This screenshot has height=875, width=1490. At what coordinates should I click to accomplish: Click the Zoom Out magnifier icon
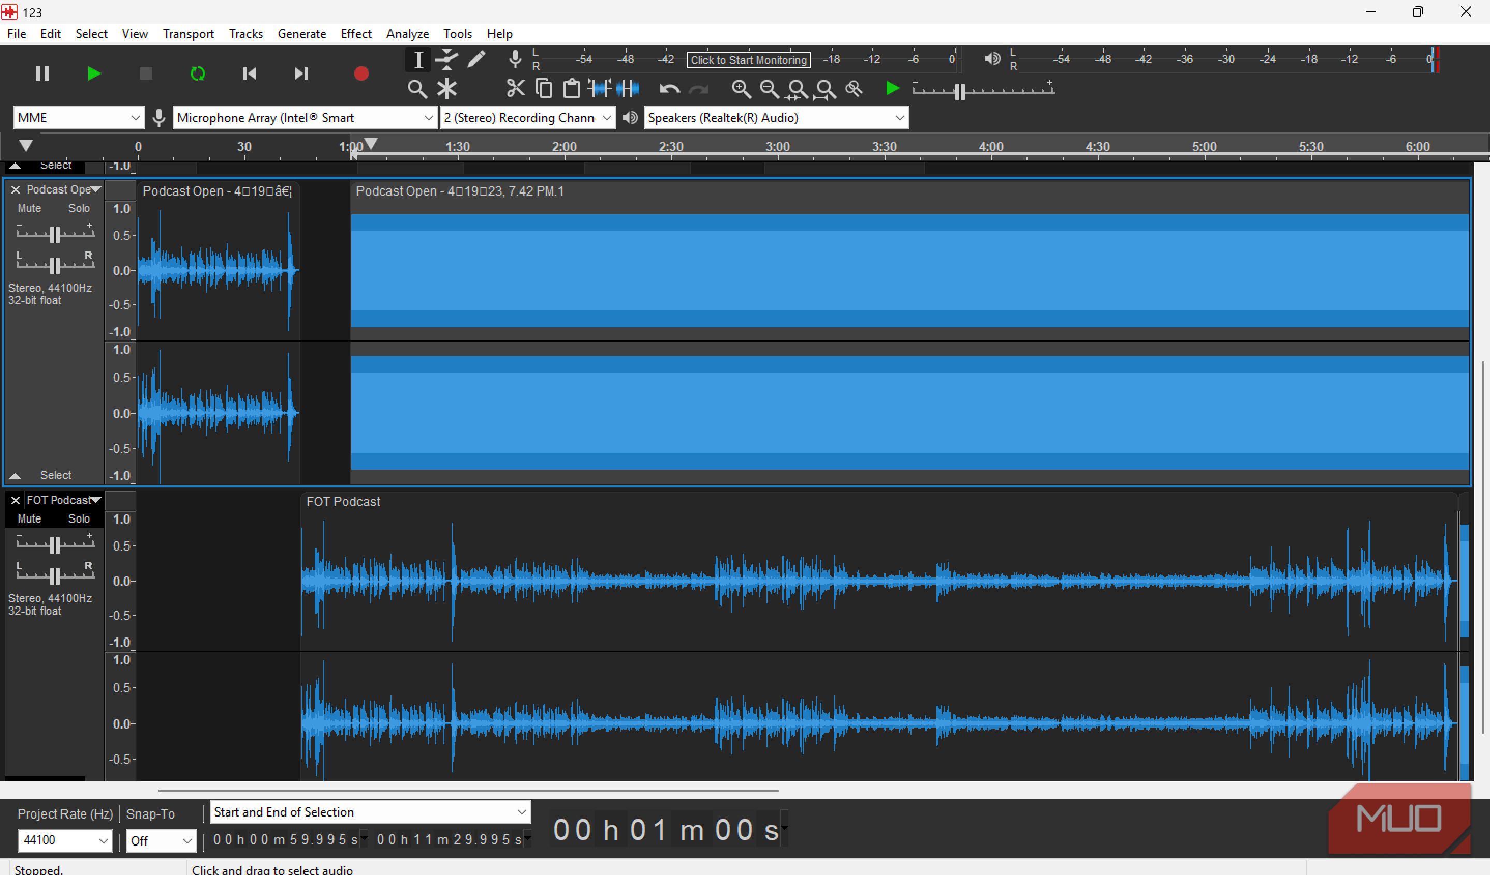point(769,89)
